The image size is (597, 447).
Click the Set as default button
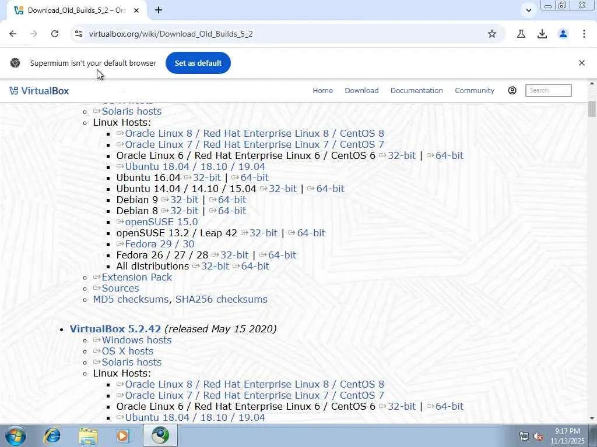[198, 63]
